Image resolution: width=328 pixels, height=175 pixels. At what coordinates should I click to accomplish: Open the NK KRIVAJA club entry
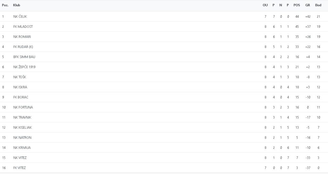22,148
